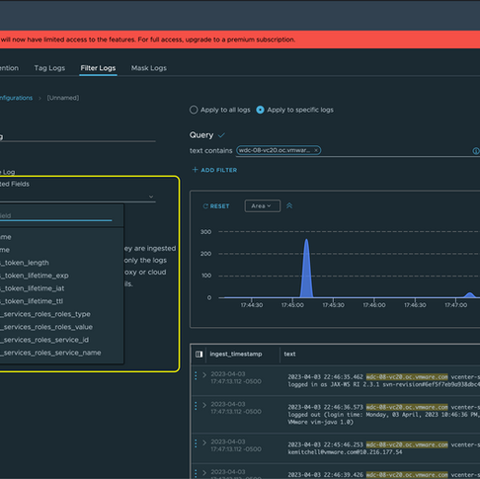Click the field search input box
The height and width of the screenshot is (479, 480).
[56, 215]
